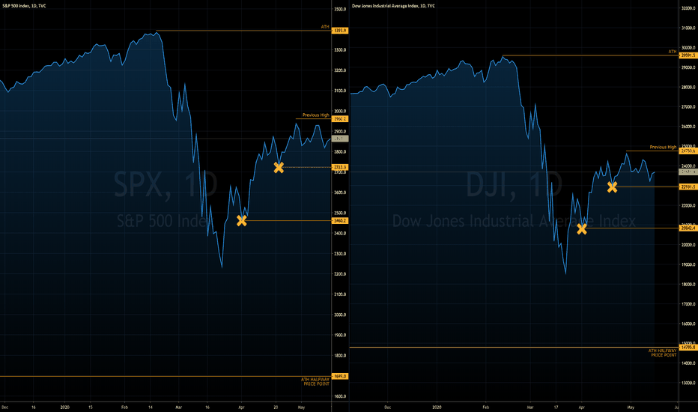Select the 2723.3 price tag on SPX axis
Screen dimensions: 698x412
tap(340, 168)
